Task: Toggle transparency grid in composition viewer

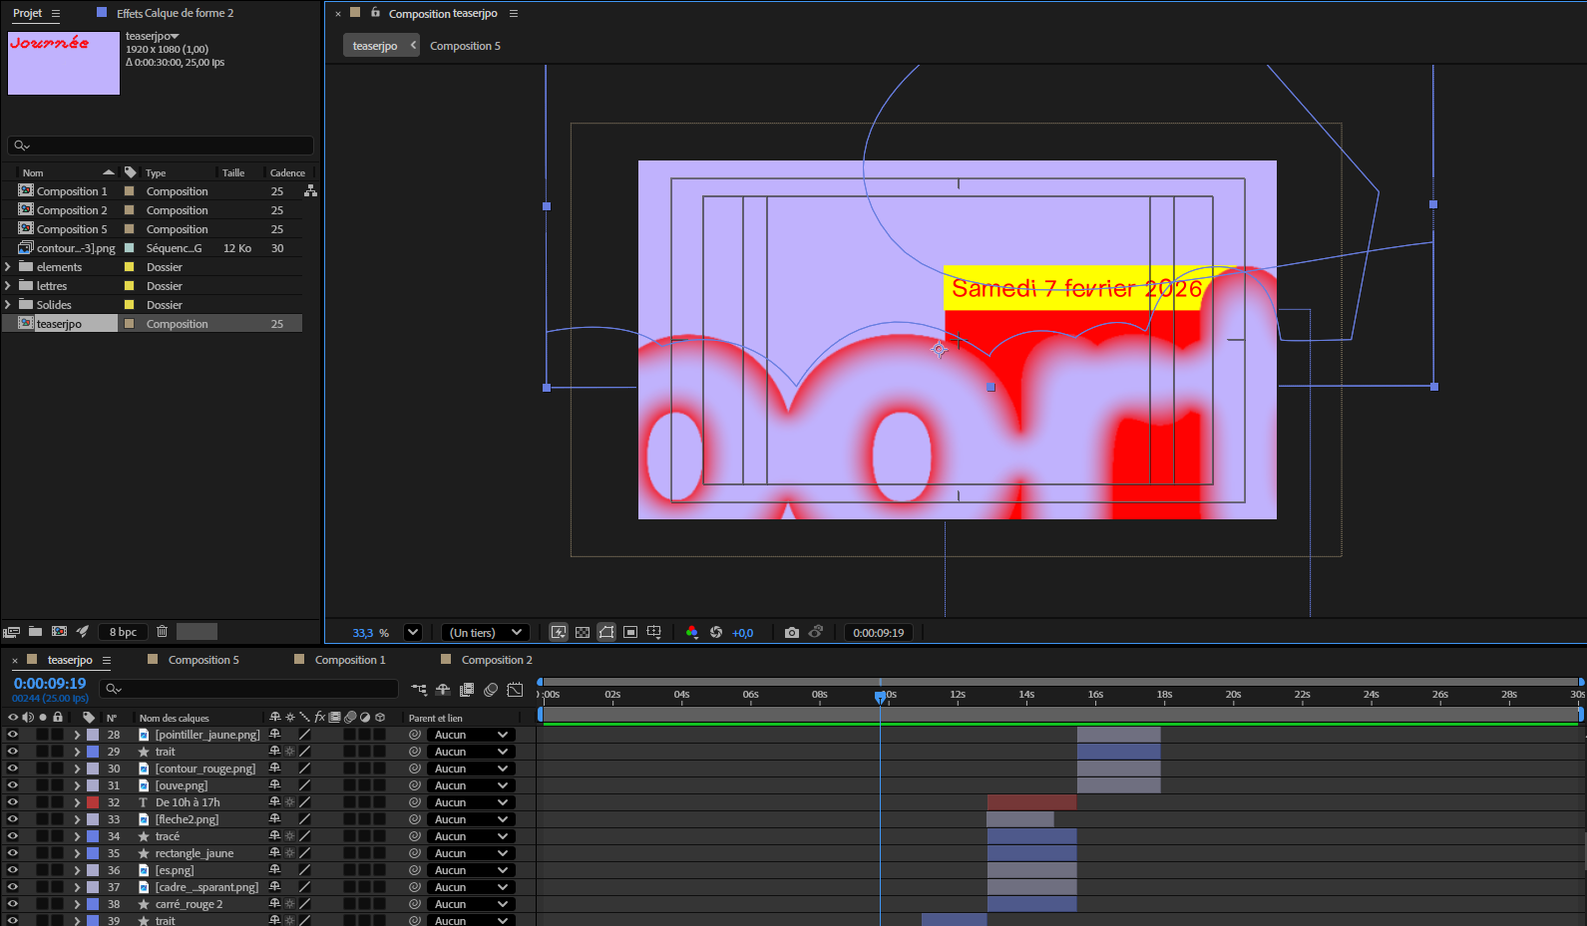Action: pos(583,632)
